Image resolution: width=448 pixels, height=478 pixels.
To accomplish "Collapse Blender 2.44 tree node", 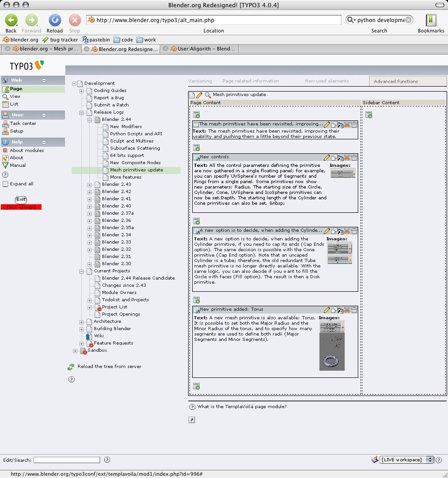I will pyautogui.click(x=90, y=120).
